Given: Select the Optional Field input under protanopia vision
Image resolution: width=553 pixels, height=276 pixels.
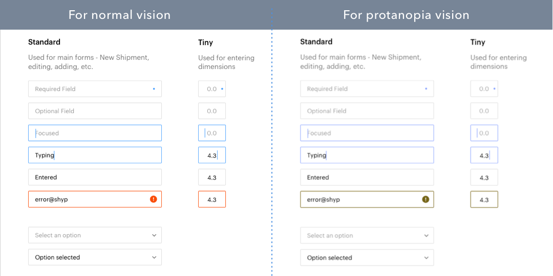Looking at the screenshot, I should point(367,111).
